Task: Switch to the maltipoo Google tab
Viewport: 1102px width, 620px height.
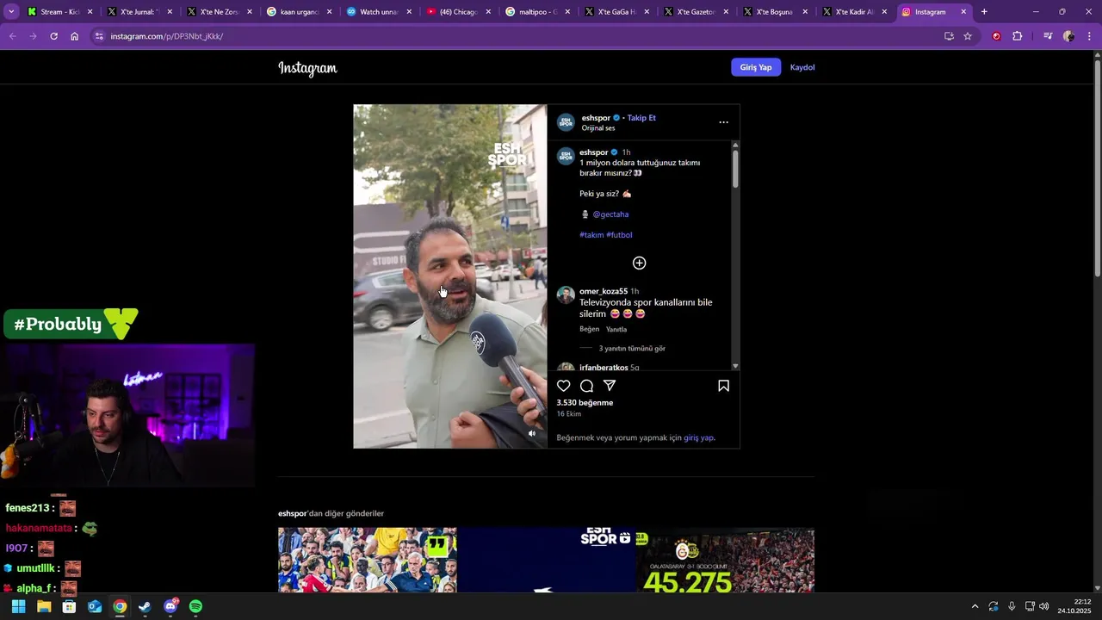Action: (538, 12)
